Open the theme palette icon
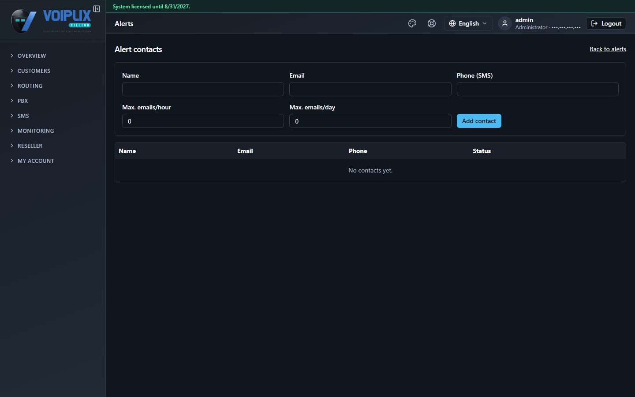The height and width of the screenshot is (397, 635). pos(412,23)
